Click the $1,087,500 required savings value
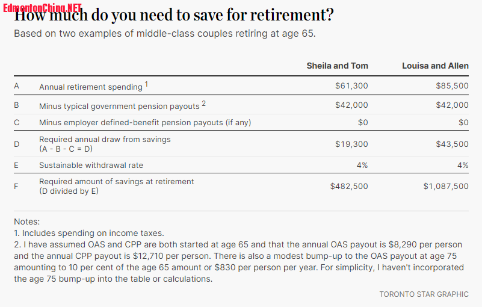 pyautogui.click(x=446, y=187)
